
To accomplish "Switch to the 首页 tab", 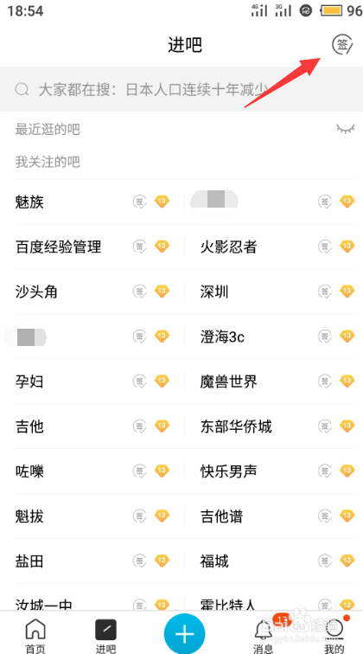I will tap(35, 636).
